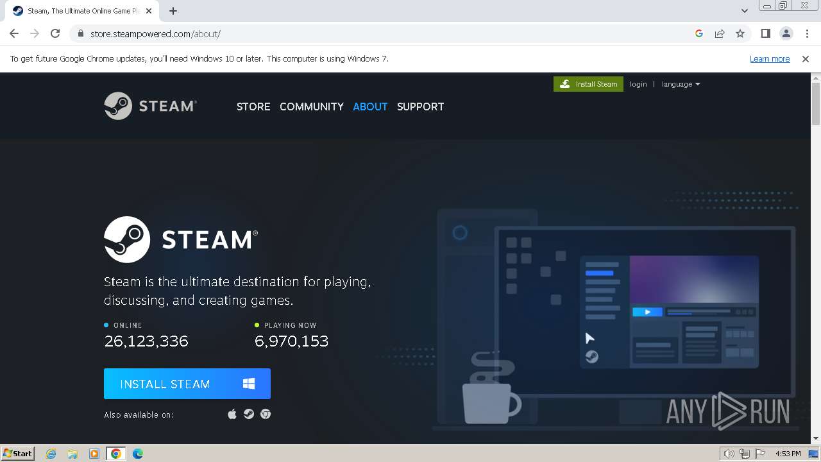Expand the tab search chevron

744,11
